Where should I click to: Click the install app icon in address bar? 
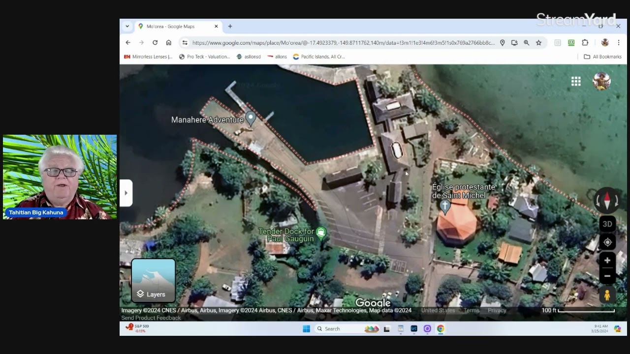[514, 43]
